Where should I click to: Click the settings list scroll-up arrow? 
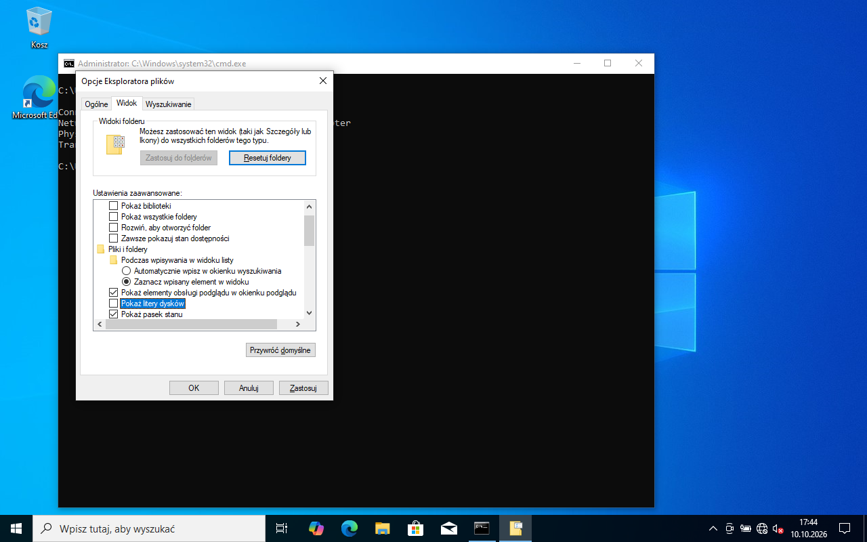pos(310,206)
